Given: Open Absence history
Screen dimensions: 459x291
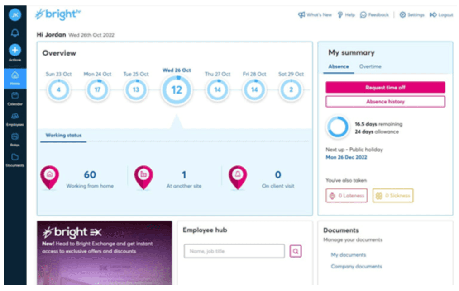Looking at the screenshot, I should click(x=385, y=102).
